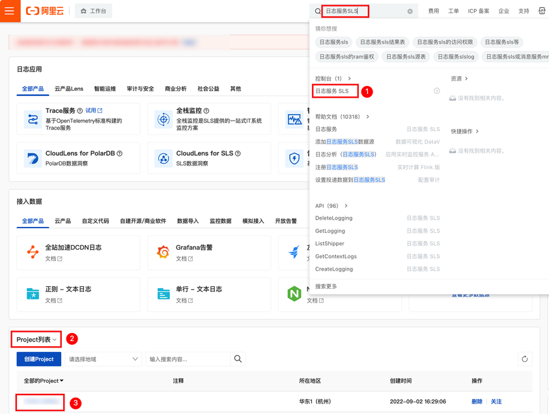Click the 日志服务sls的访问权限 suggestion chip
This screenshot has width=549, height=414.
[x=445, y=42]
